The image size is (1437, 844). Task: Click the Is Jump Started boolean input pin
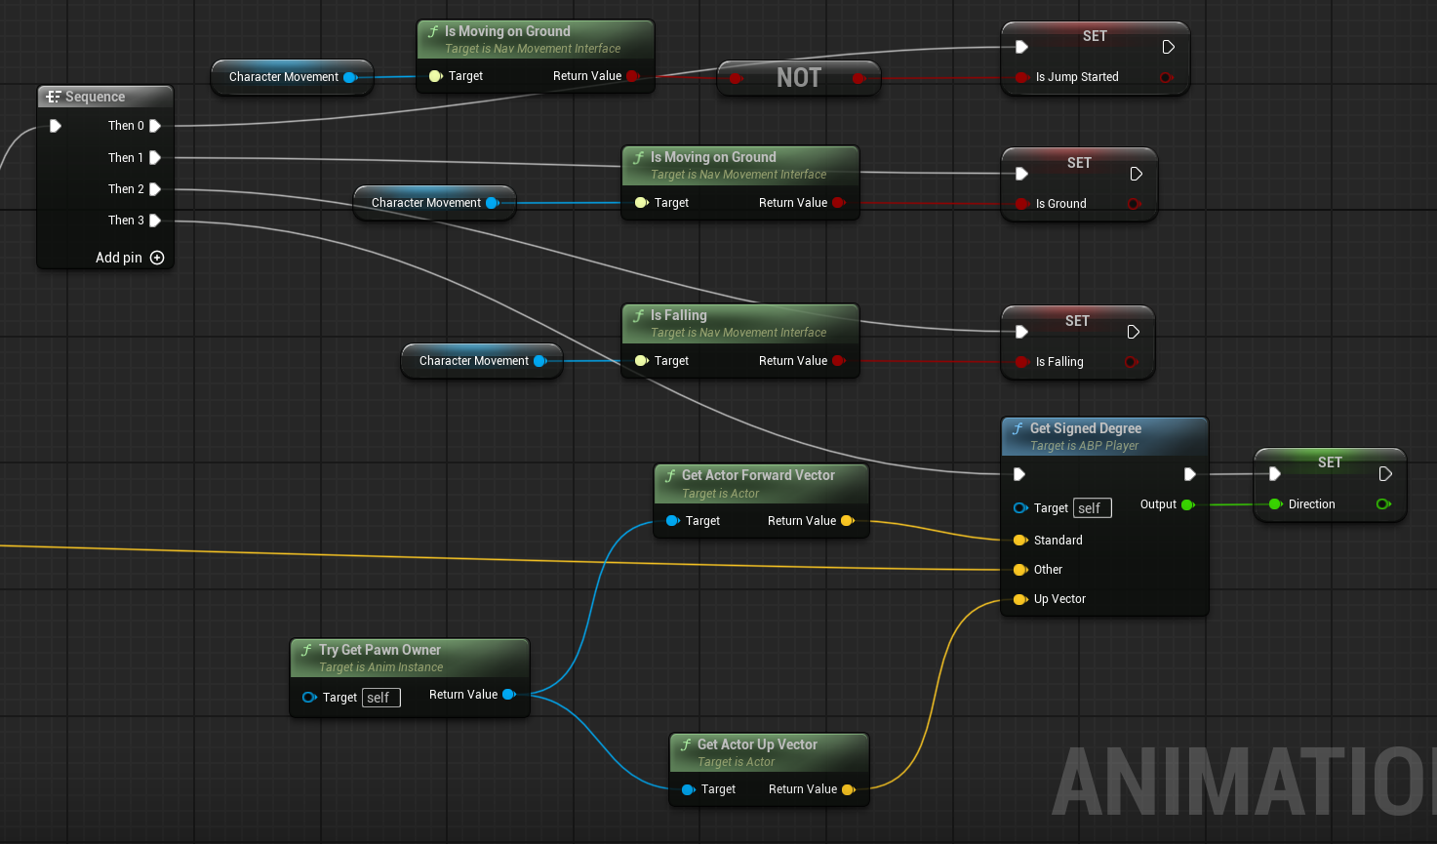1021,77
